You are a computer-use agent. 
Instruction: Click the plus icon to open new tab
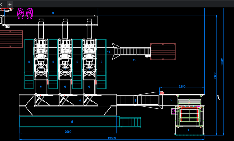10,4
